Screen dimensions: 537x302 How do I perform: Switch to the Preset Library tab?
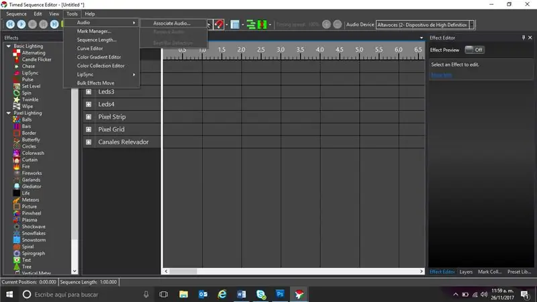(x=519, y=272)
